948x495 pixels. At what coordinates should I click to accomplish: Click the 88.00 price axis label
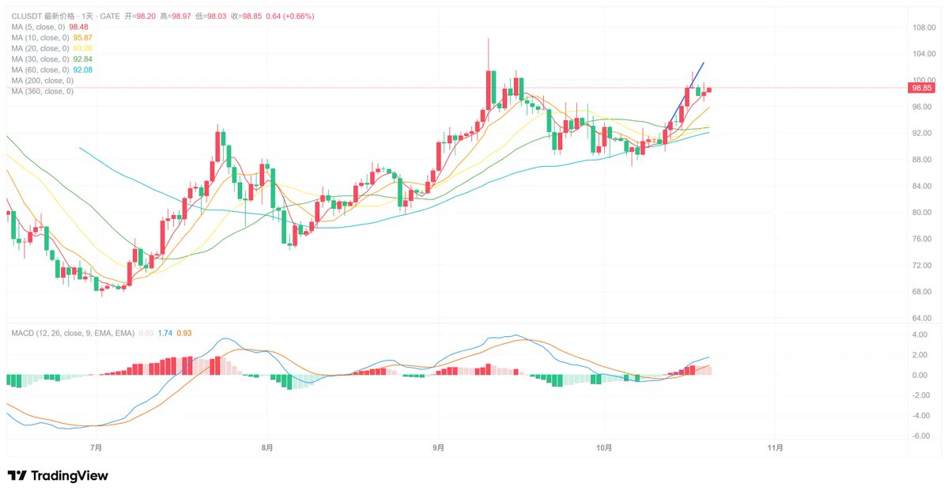point(922,160)
